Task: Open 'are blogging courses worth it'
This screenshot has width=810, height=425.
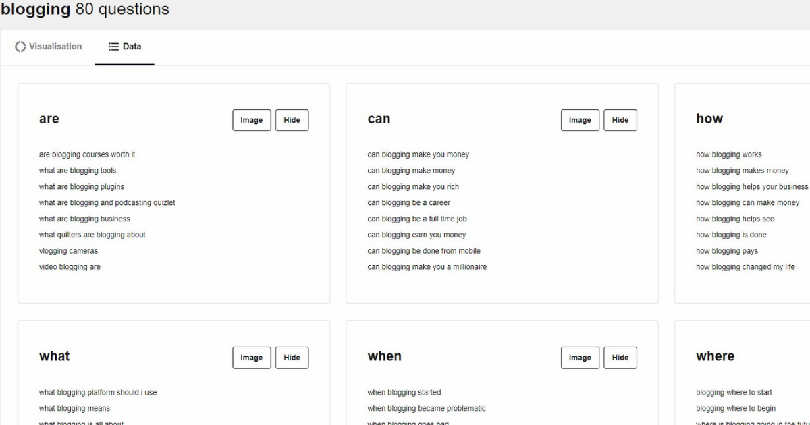Action: pos(87,154)
